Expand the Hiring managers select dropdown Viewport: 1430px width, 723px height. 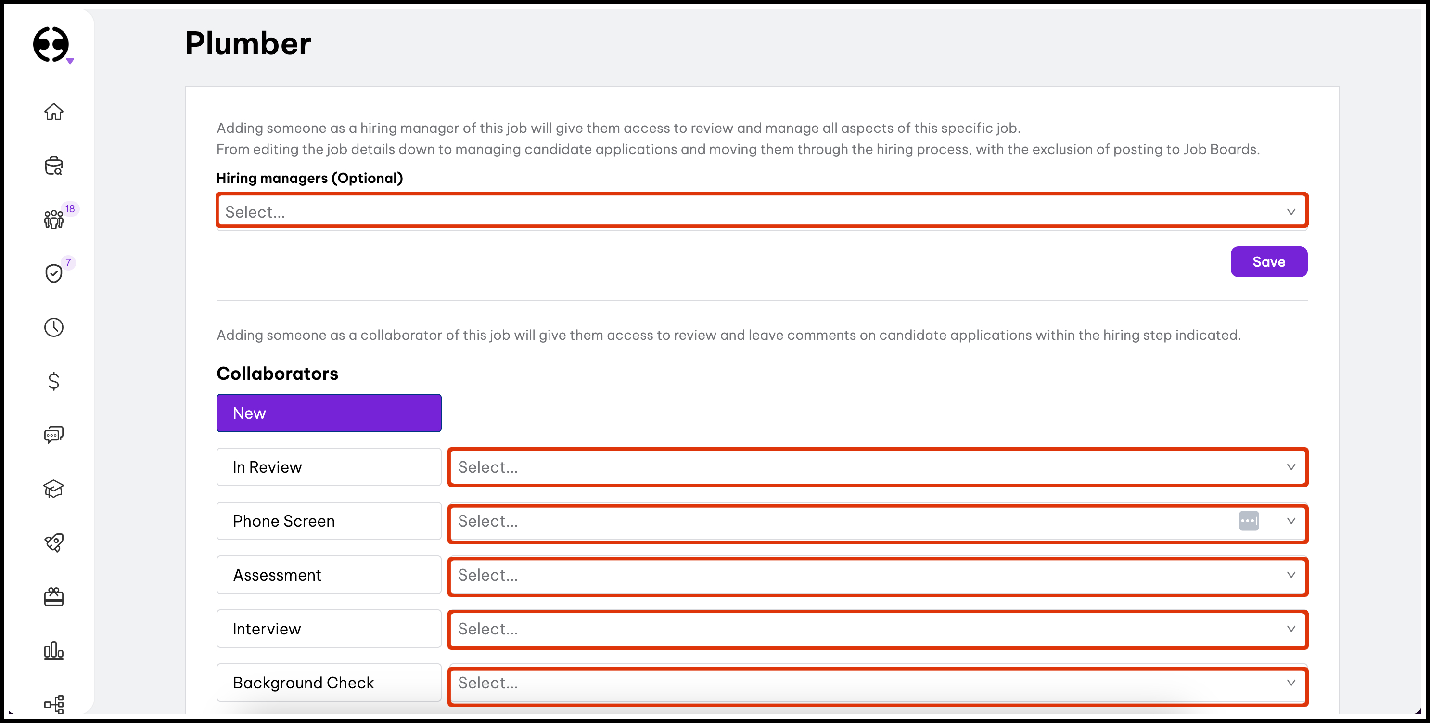762,212
